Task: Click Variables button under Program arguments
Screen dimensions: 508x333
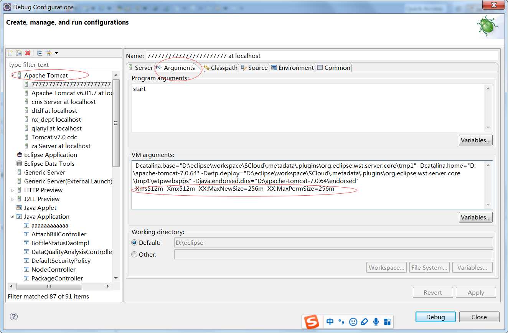Action: (x=476, y=140)
